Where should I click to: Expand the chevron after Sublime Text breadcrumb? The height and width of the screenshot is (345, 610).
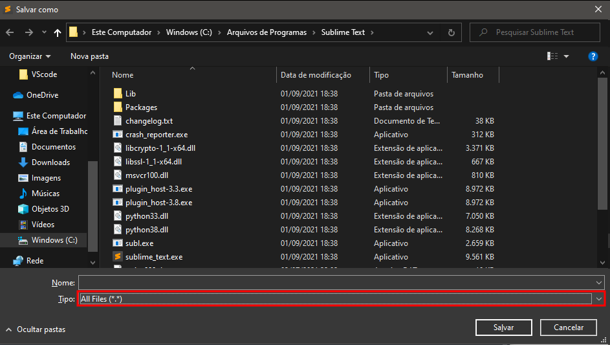(373, 33)
